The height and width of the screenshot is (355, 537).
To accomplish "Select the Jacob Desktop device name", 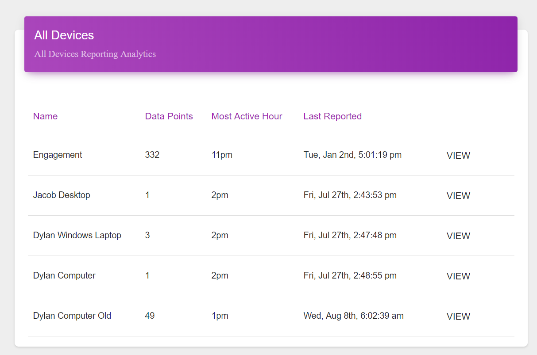I will point(62,195).
